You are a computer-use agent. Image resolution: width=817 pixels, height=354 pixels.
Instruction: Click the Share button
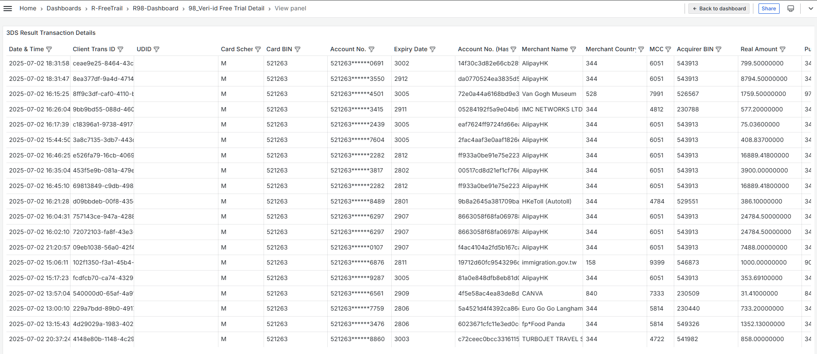pos(768,9)
